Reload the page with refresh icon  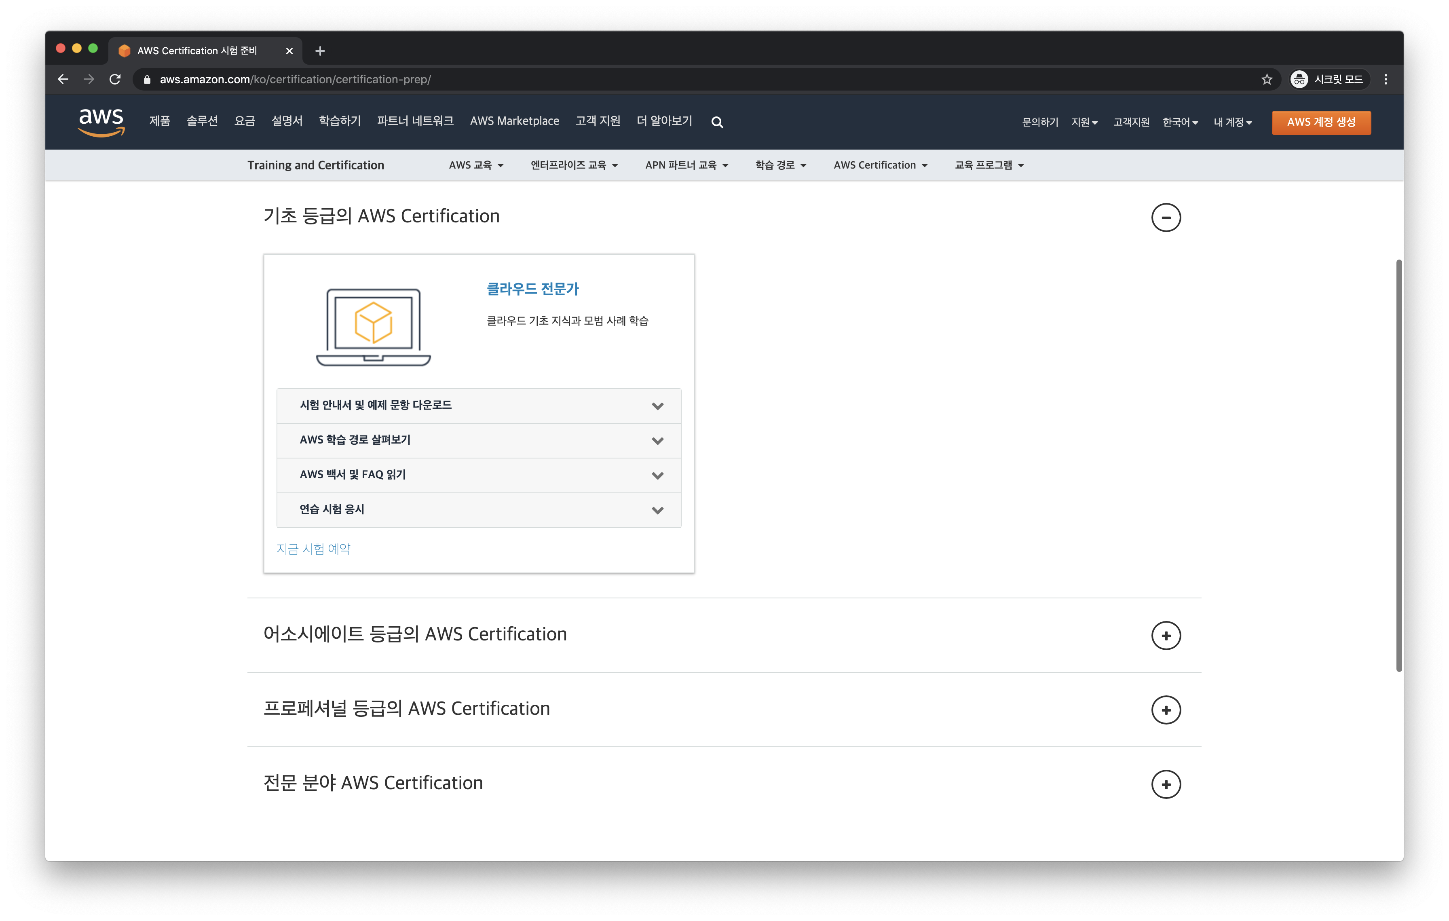(115, 79)
